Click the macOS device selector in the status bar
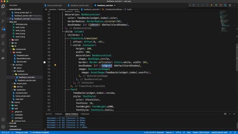238x134 pixels. pos(219,133)
